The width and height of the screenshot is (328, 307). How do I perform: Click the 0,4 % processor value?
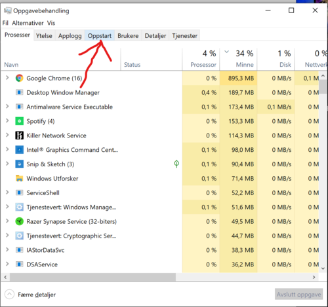point(209,92)
